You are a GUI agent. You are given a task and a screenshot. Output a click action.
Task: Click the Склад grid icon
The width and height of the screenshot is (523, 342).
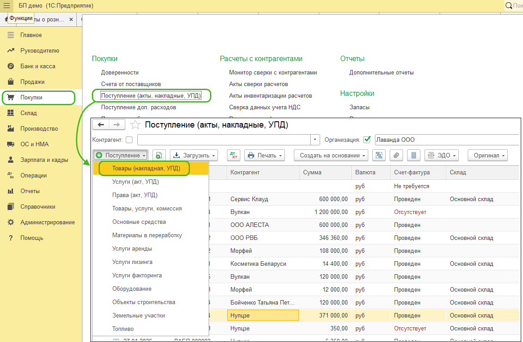pos(11,113)
